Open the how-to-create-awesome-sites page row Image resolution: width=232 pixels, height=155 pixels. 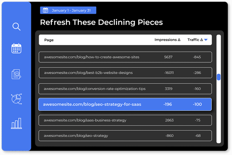[x=92, y=57]
